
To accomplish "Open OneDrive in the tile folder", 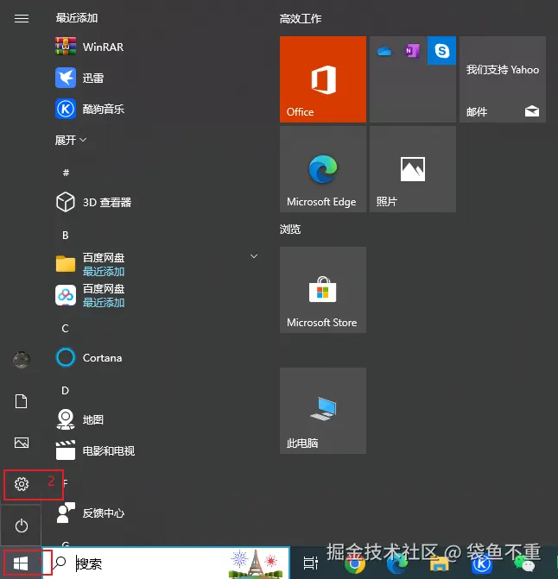I will pyautogui.click(x=384, y=51).
